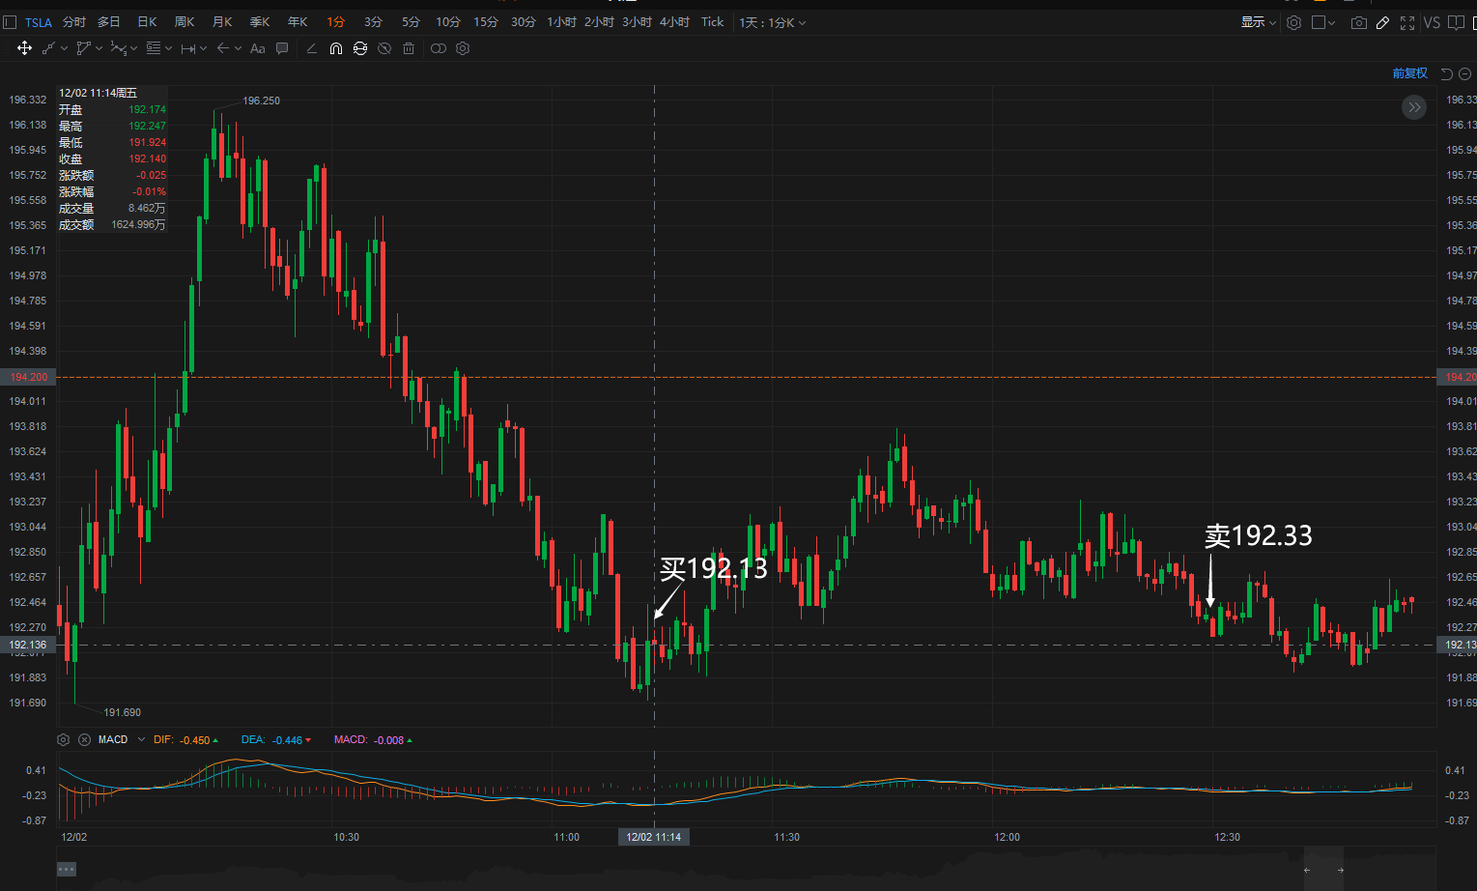This screenshot has height=891, width=1477.
Task: Select the wave pattern drawing tool
Action: click(x=118, y=48)
